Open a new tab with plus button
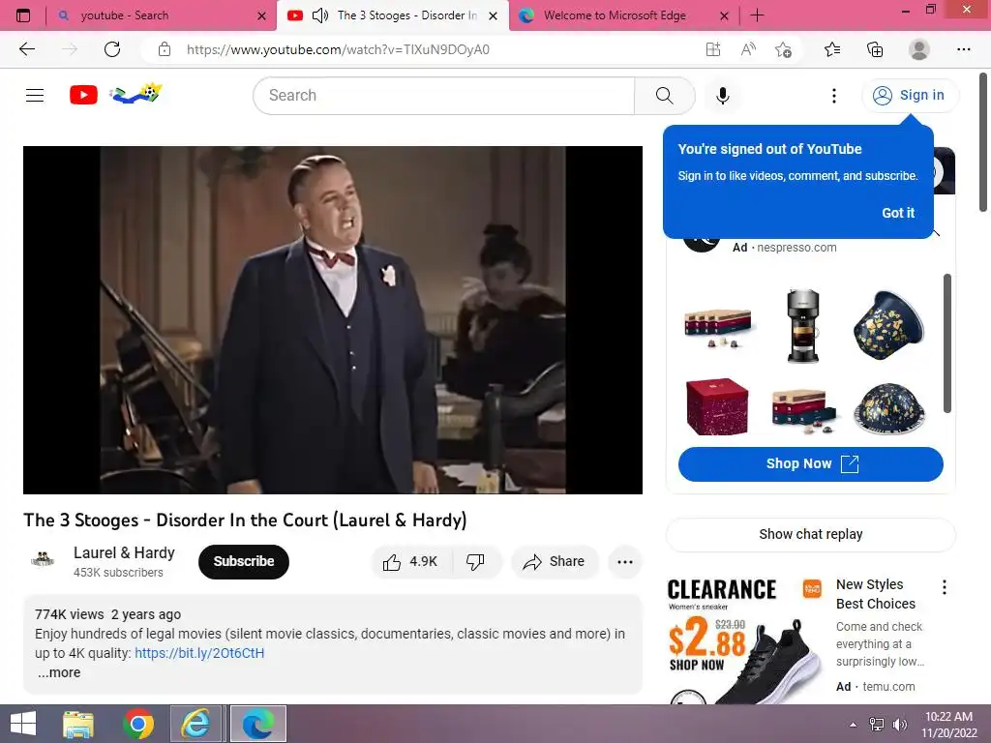 point(757,15)
